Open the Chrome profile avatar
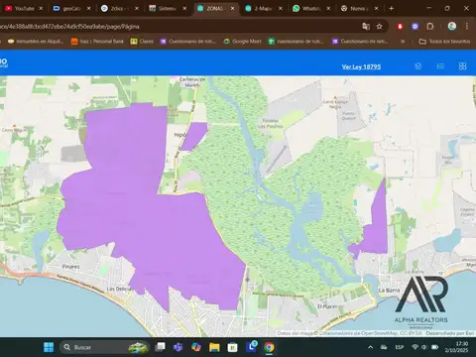 [452, 26]
